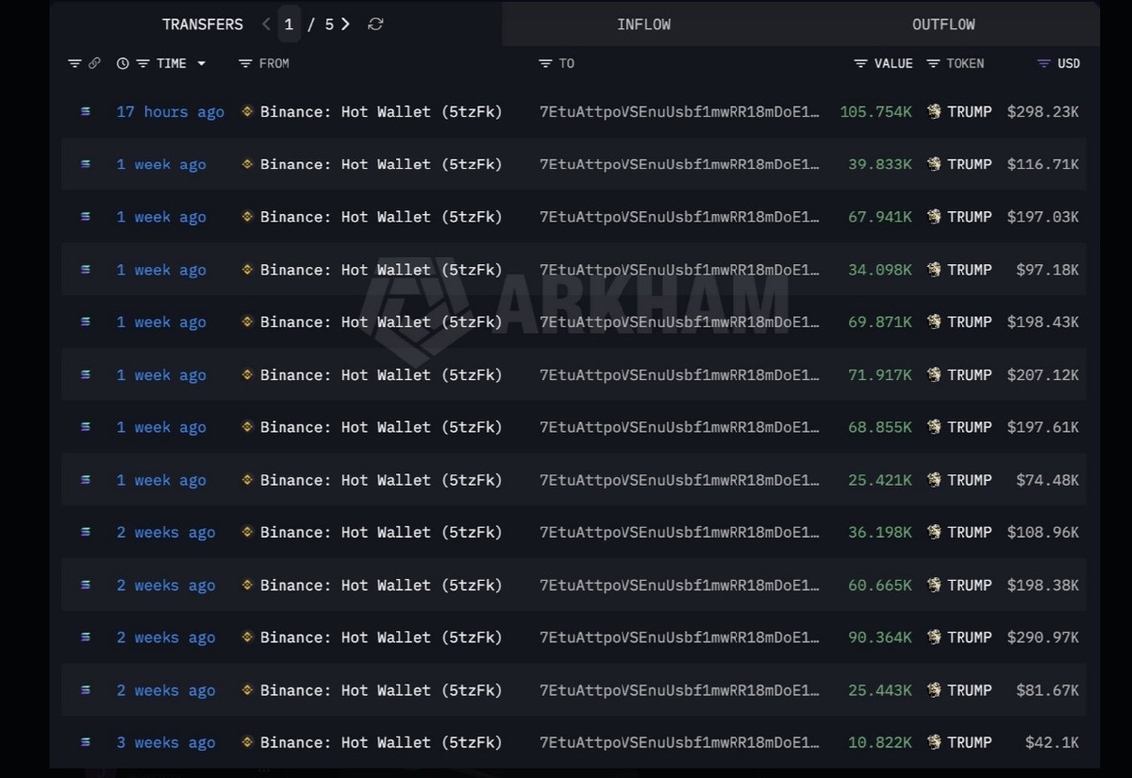
Task: Open the 3 weeks ago timestamp link
Action: [166, 742]
